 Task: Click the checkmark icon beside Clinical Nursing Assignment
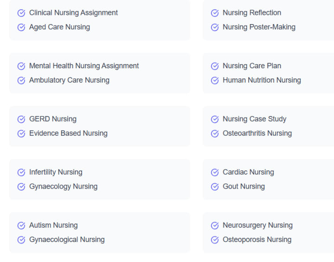pos(21,13)
